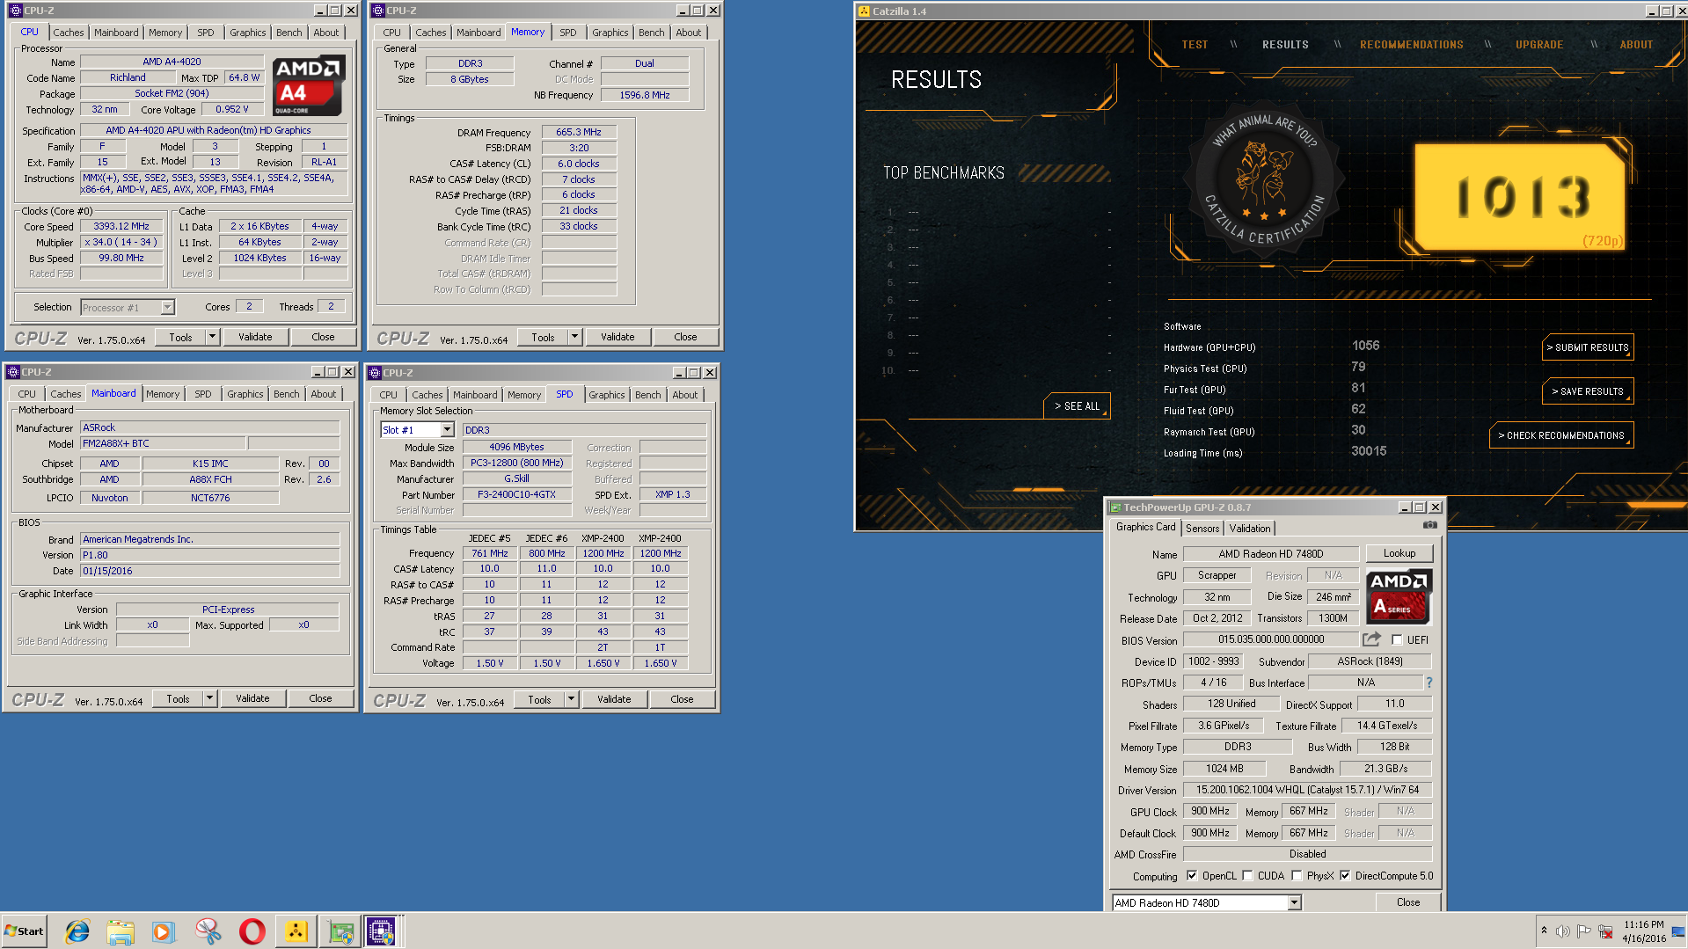This screenshot has height=949, width=1688.
Task: Switch to GPU-Z via its taskbar icon
Action: 340,931
